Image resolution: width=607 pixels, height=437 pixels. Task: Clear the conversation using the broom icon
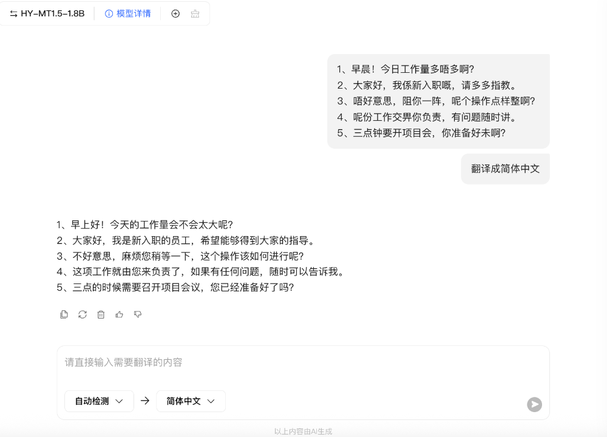(194, 13)
